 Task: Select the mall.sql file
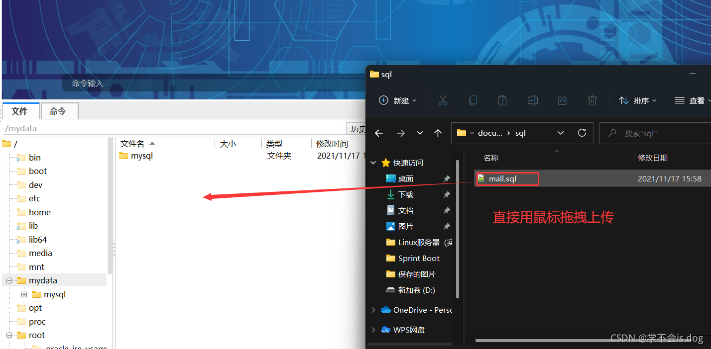507,178
